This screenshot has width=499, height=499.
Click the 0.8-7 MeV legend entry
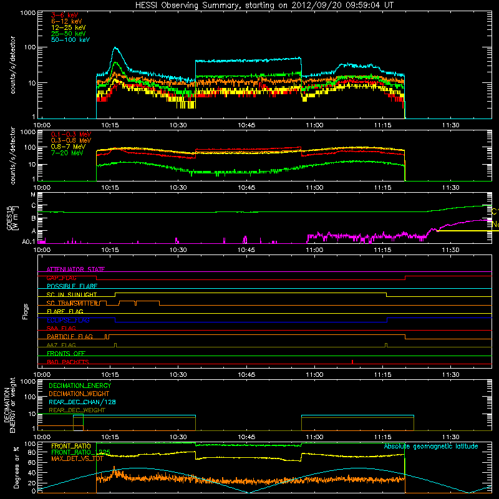pyautogui.click(x=68, y=147)
